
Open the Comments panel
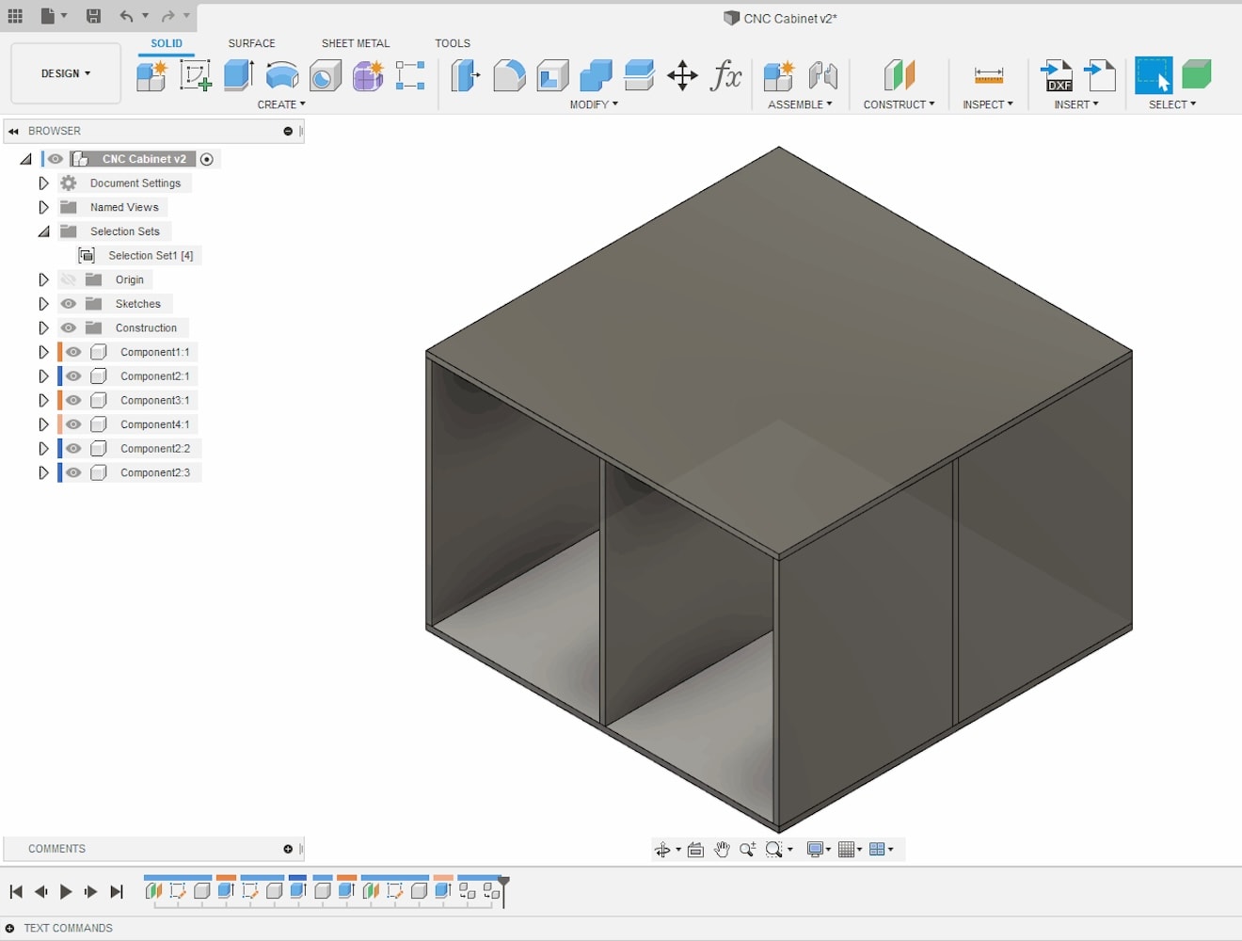56,848
